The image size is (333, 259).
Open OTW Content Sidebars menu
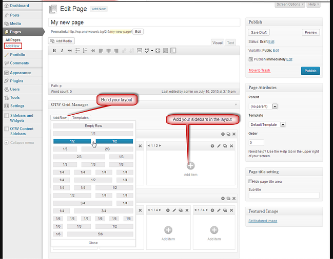(x=21, y=131)
